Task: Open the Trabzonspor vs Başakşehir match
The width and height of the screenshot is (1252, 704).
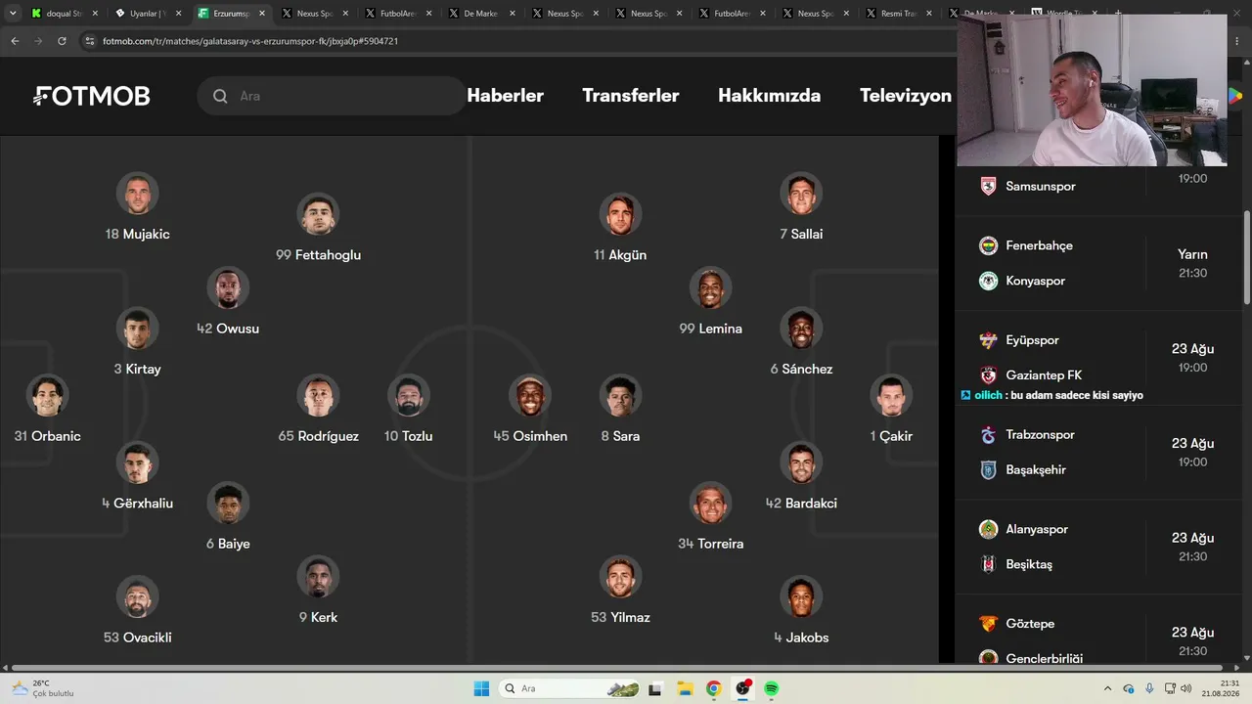Action: [x=1098, y=453]
